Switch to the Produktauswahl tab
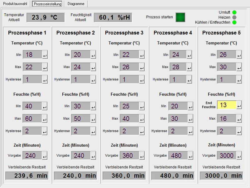Viewport: 250px width, 188px height. click(15, 4)
